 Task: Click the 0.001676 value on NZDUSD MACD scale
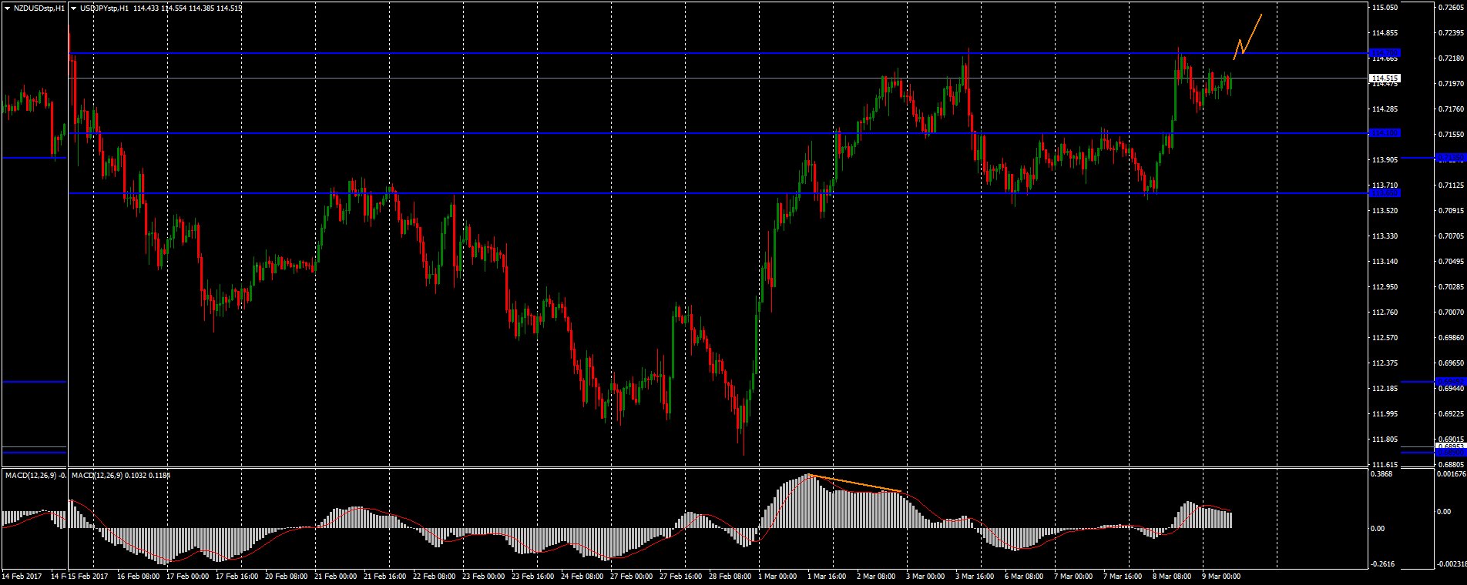(1452, 475)
